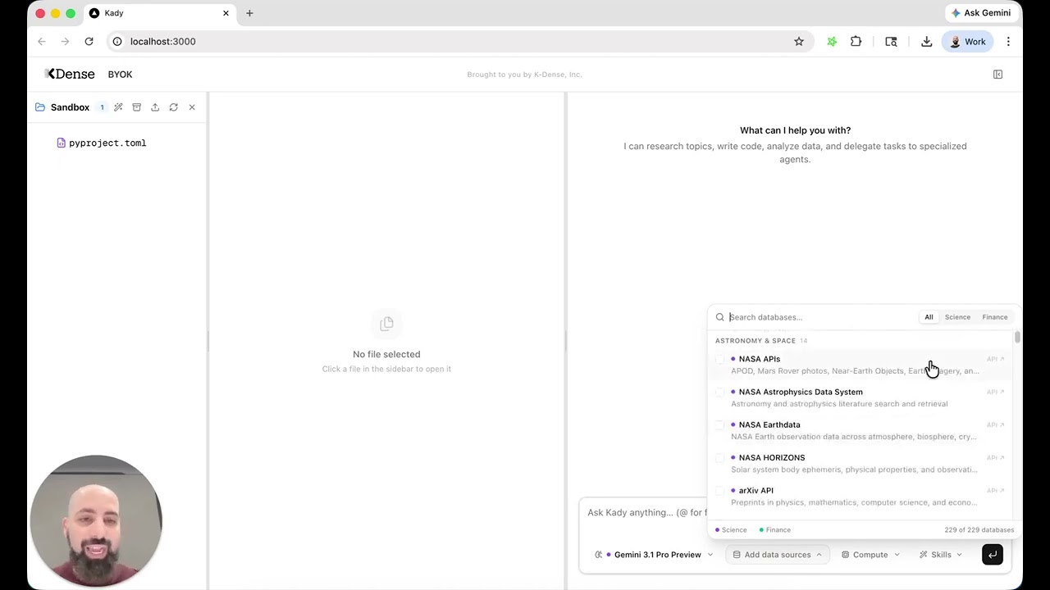Click the archive box icon in Sandbox header
This screenshot has width=1050, height=590.
pos(137,107)
